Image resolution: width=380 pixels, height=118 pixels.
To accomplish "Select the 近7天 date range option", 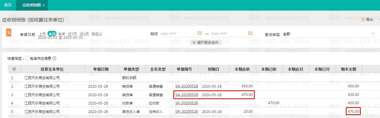I will point(73,34).
